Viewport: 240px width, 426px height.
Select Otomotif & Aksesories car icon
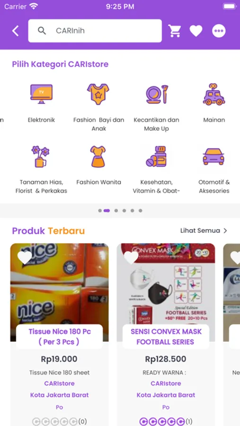(213, 157)
